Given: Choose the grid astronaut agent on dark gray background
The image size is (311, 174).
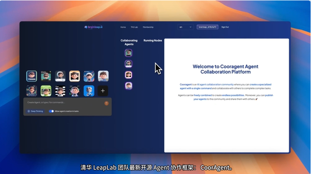Looking at the screenshot, I should pyautogui.click(x=60, y=76).
